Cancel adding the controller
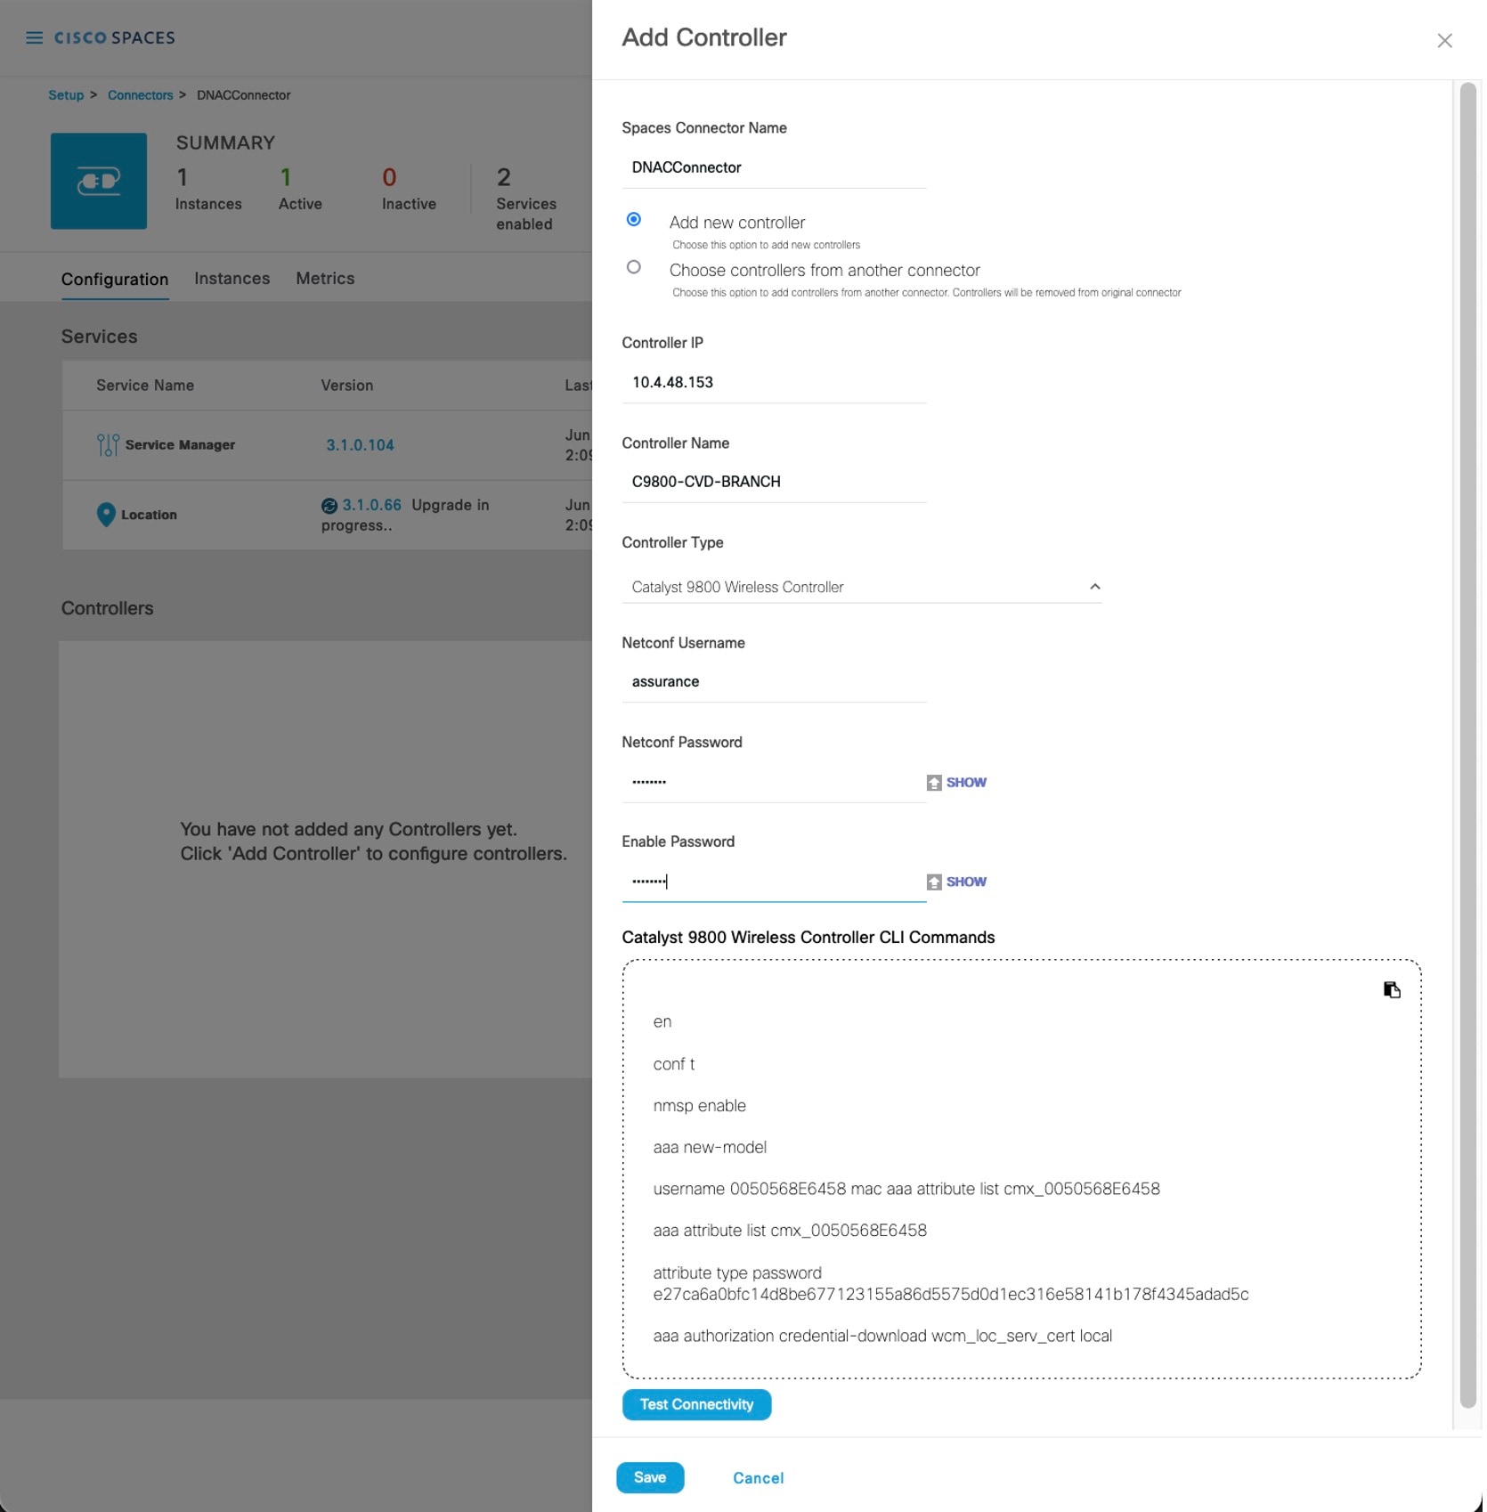 tap(759, 1478)
